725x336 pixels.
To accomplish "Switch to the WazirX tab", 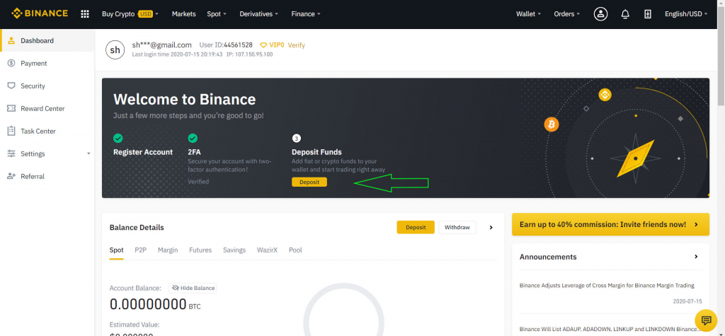I will [267, 250].
